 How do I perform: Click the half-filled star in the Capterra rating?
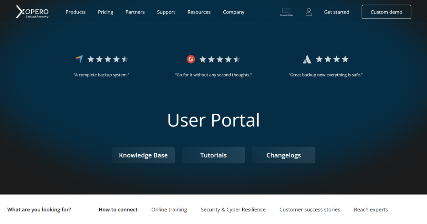click(125, 59)
